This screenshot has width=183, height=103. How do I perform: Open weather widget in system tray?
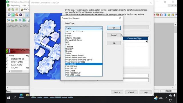158,98
